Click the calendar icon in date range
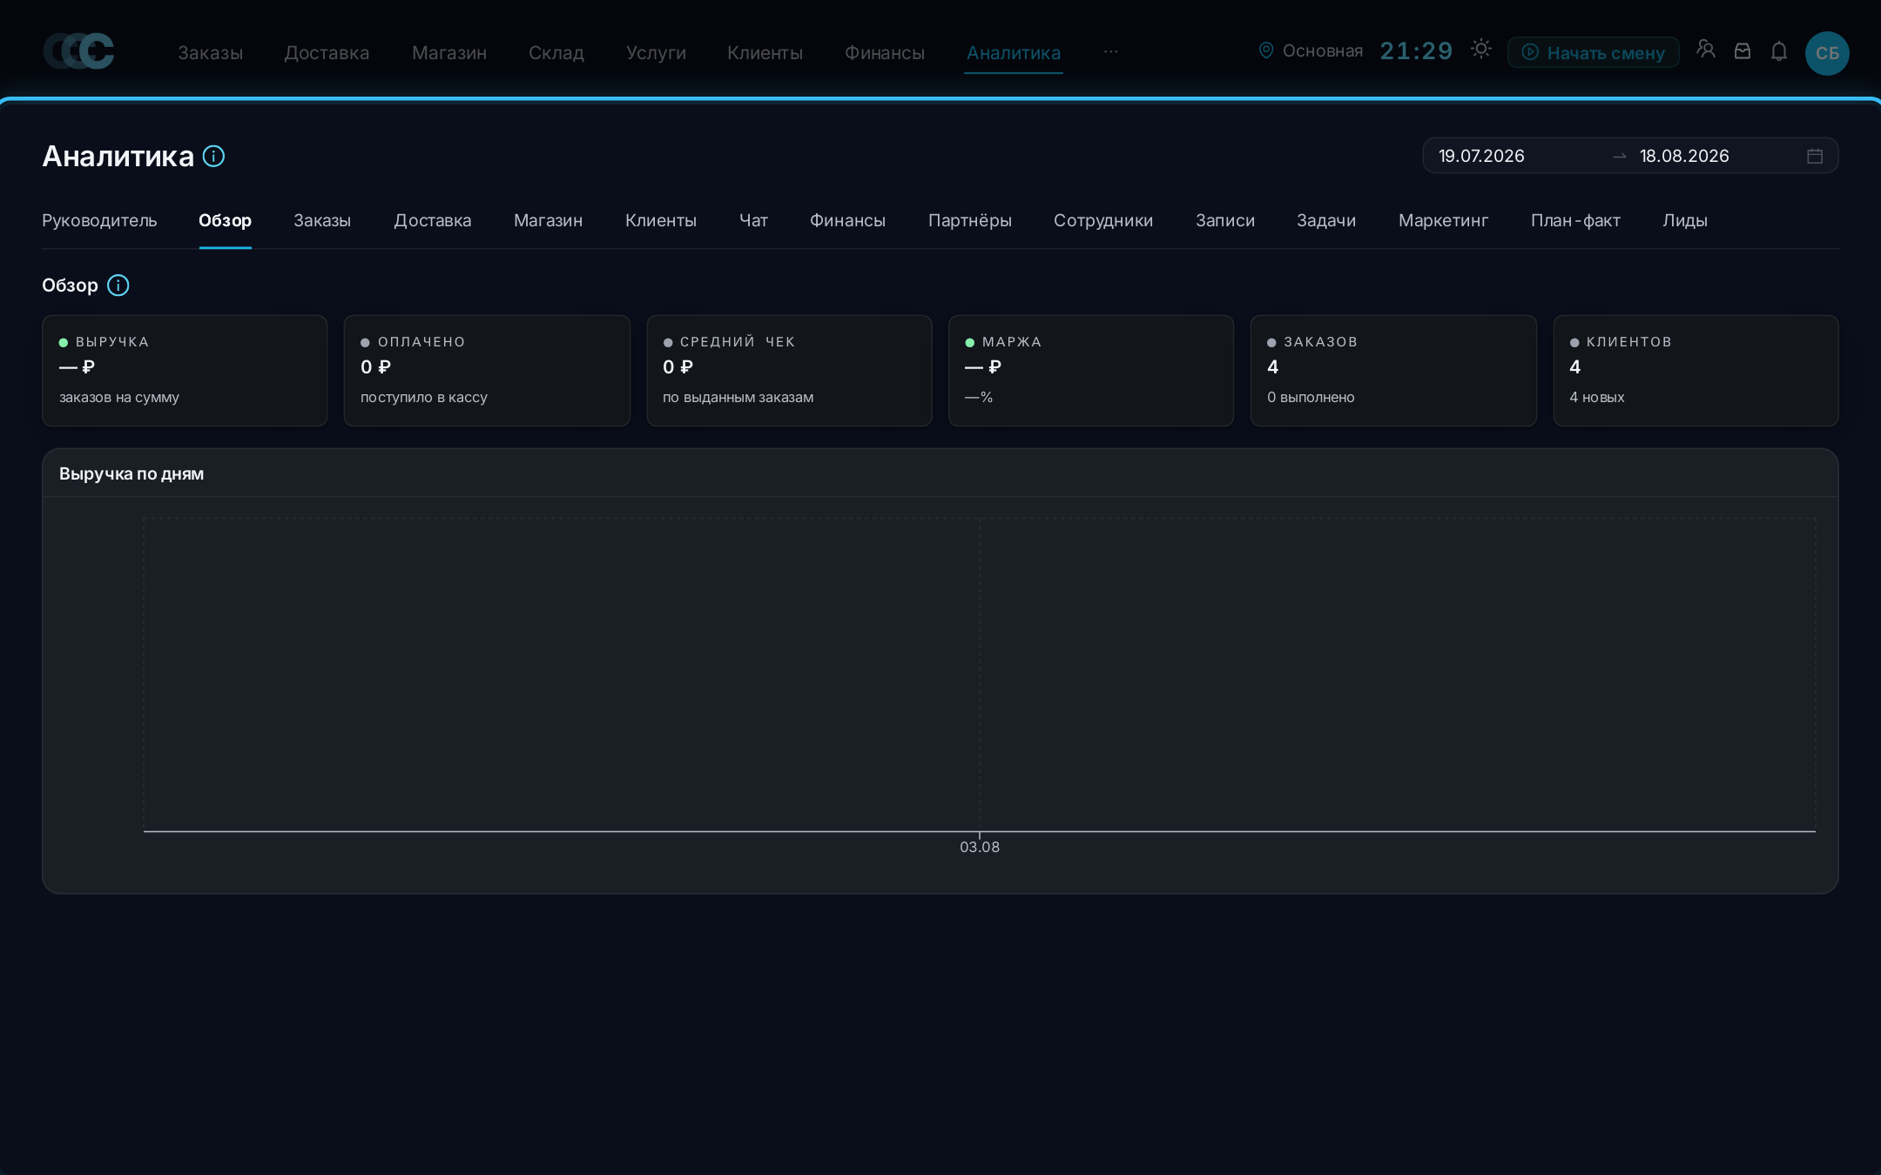The image size is (1881, 1175). pos(1815,156)
